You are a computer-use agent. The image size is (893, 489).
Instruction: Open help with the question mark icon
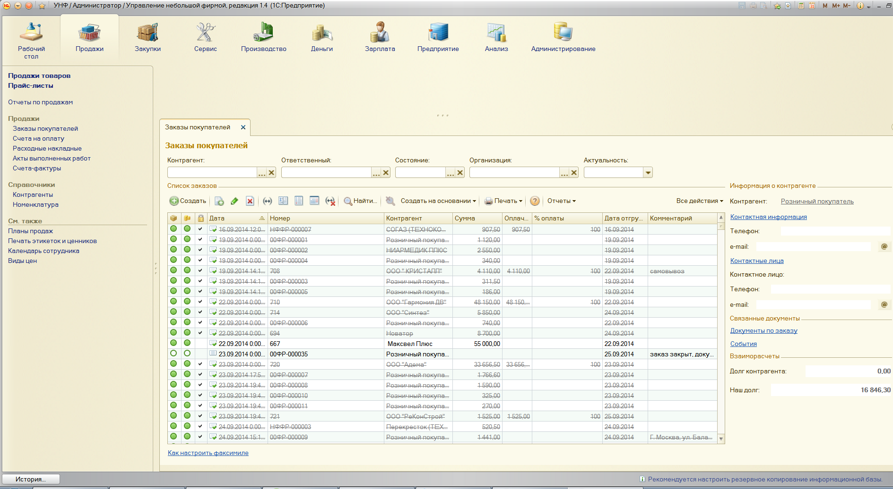click(x=535, y=201)
